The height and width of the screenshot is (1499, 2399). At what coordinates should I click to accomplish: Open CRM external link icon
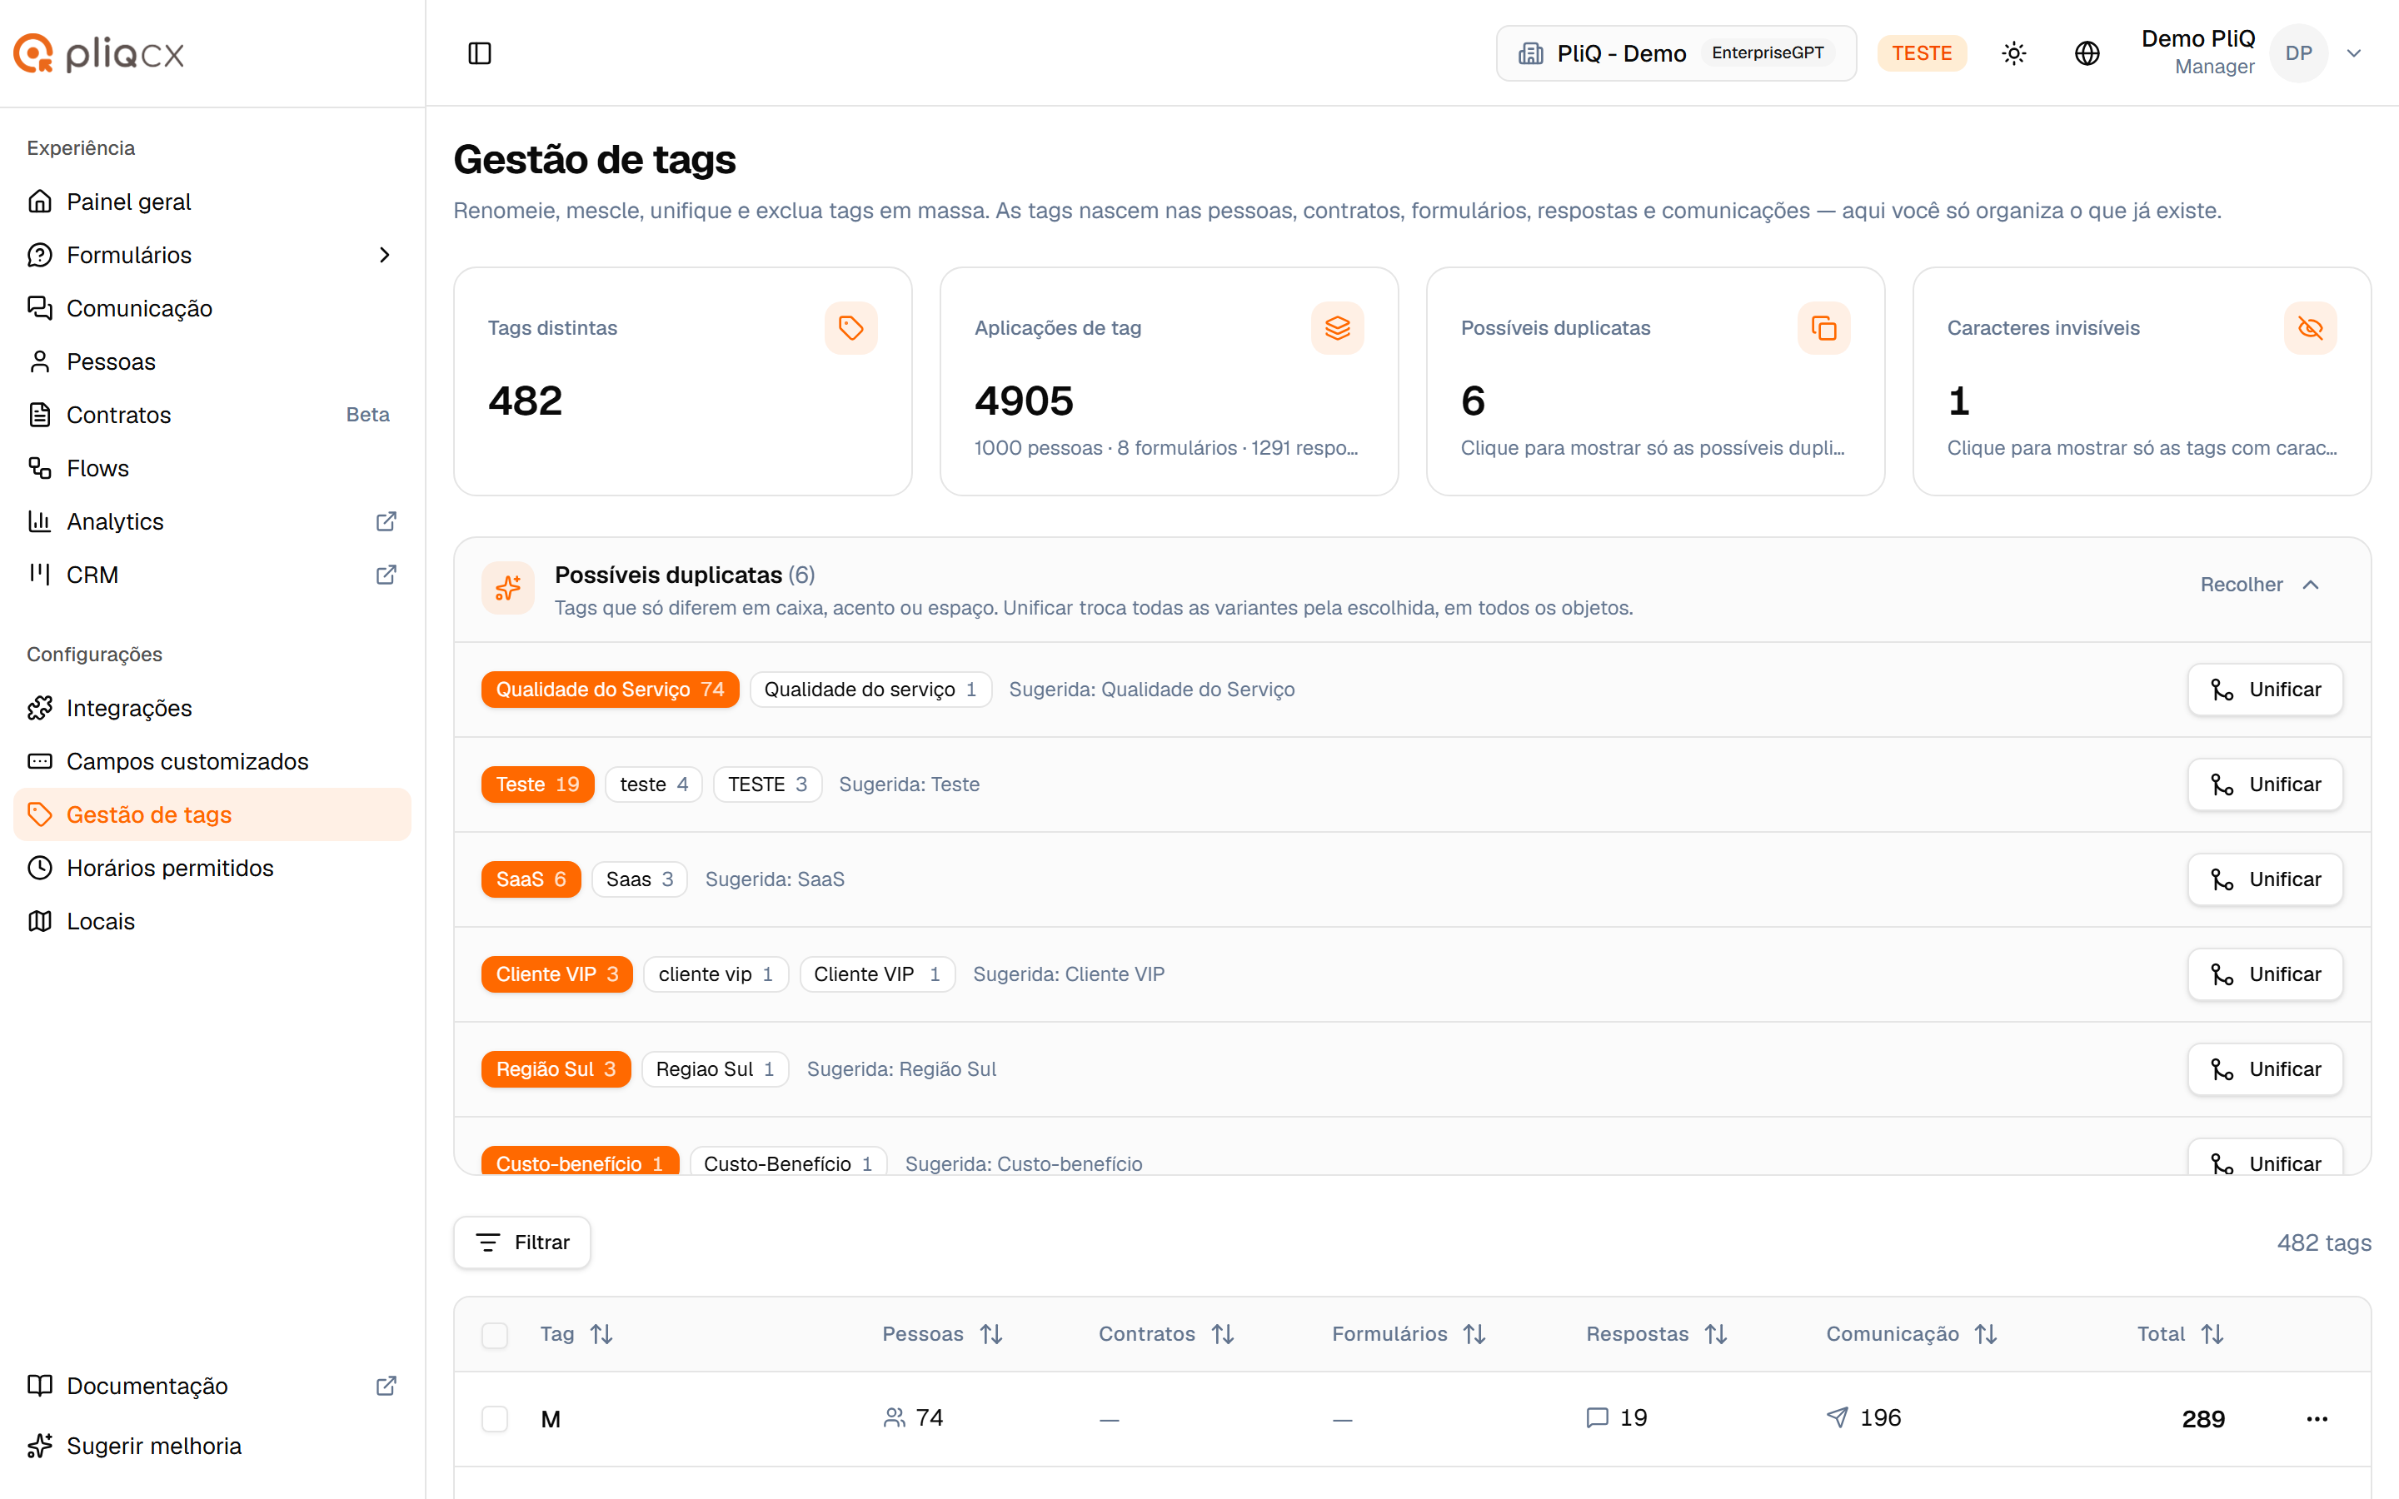pos(387,575)
